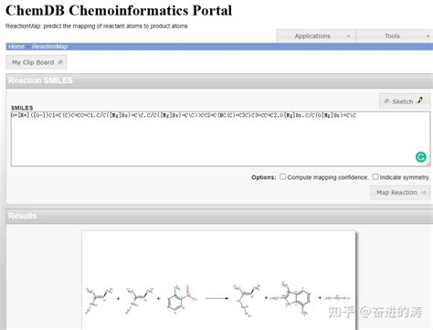This screenshot has height=330, width=433.
Task: Enable Compute mapping confidence checkbox
Action: [x=283, y=176]
